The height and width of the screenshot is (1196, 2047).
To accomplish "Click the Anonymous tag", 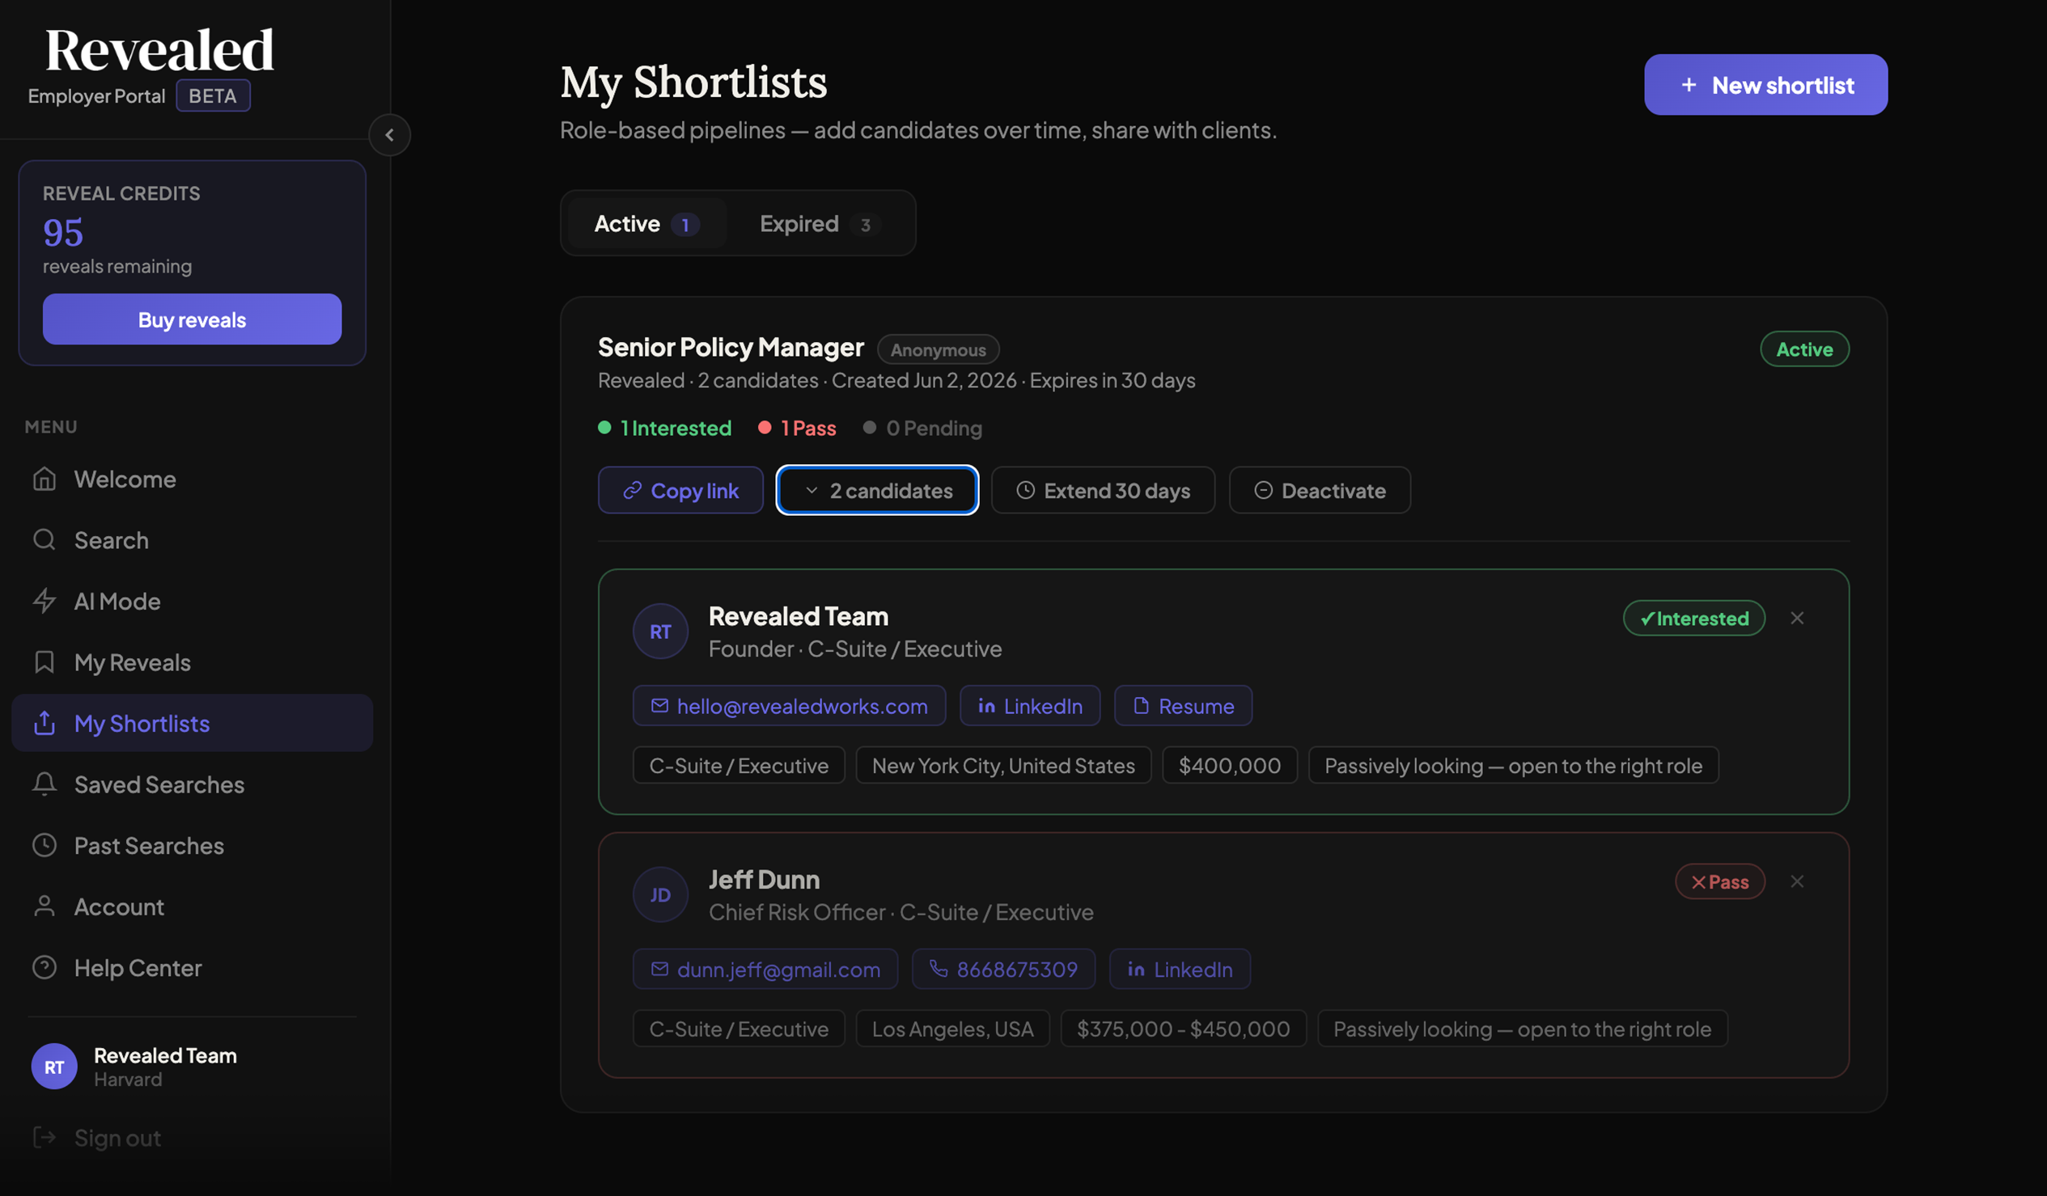I will 939,349.
